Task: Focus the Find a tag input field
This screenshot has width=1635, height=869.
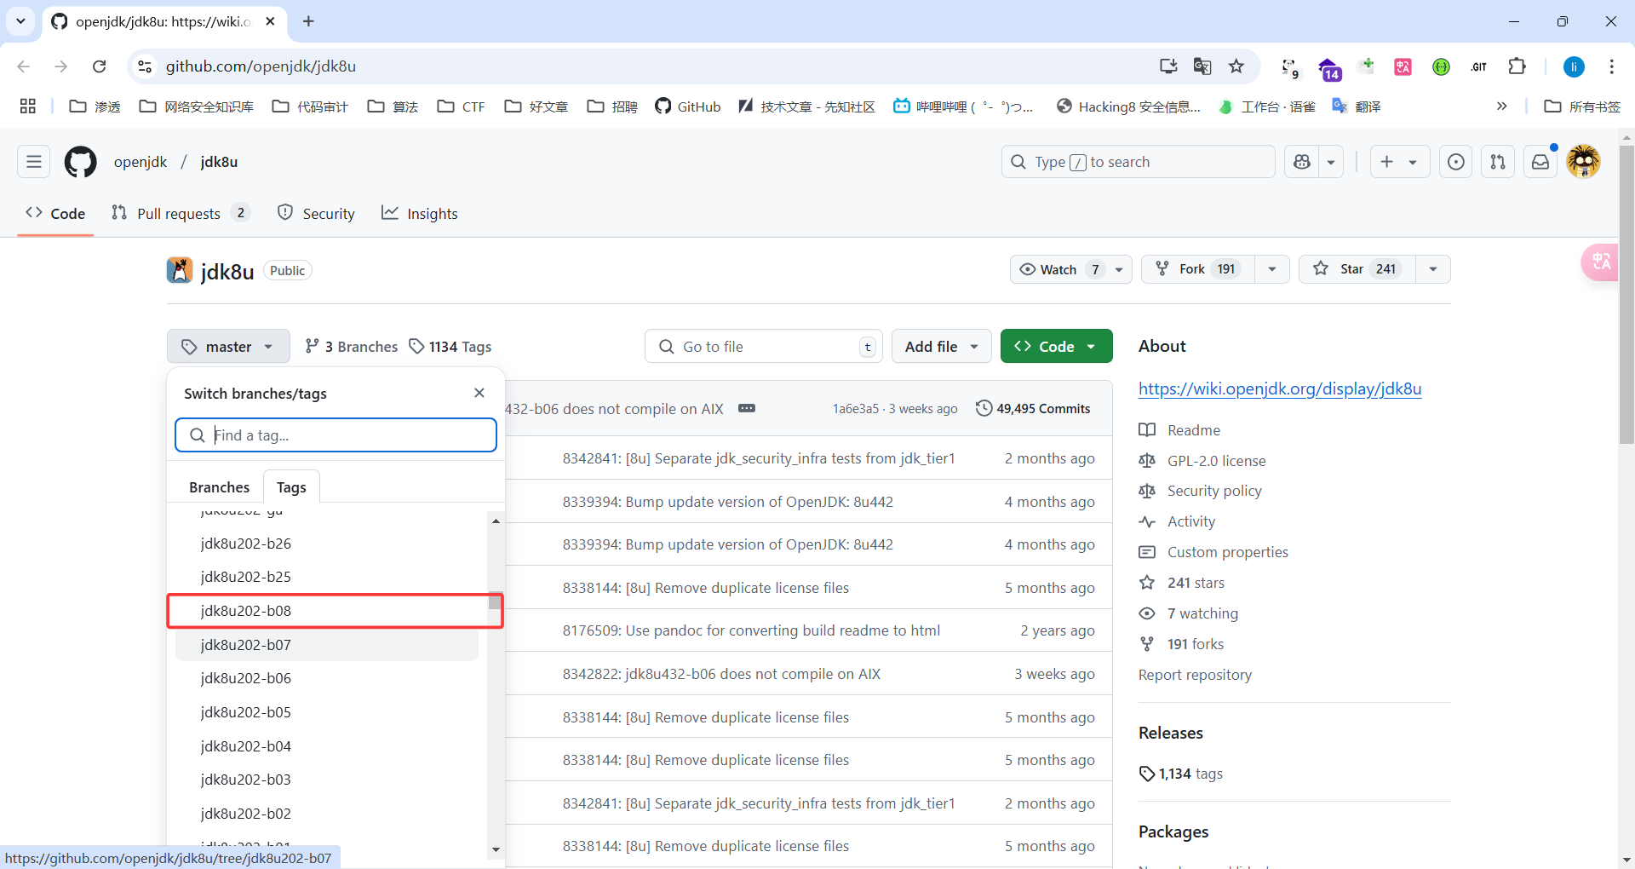Action: (x=336, y=435)
